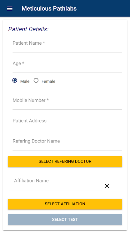The image size is (130, 250).
Task: Click the Meticulous Pathlabs title
Action: point(49,8)
